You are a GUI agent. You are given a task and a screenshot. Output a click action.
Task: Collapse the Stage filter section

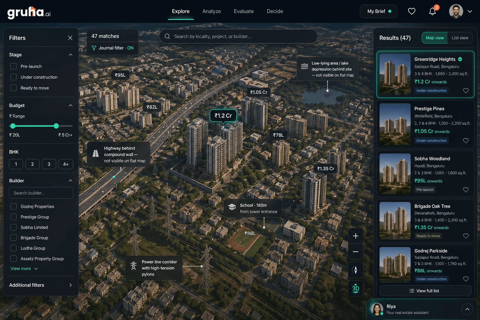pos(71,55)
